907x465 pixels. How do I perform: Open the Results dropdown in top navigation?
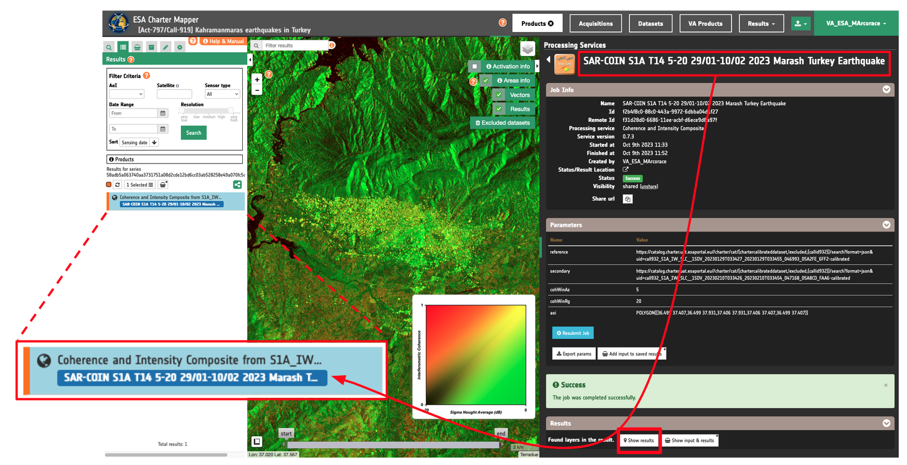pyautogui.click(x=761, y=24)
